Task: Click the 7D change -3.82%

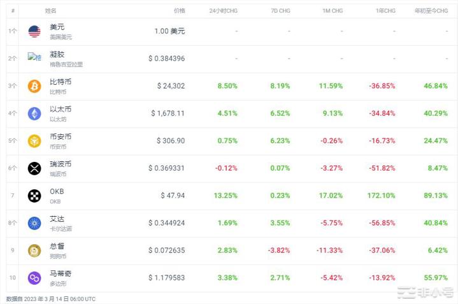Action: coord(279,250)
